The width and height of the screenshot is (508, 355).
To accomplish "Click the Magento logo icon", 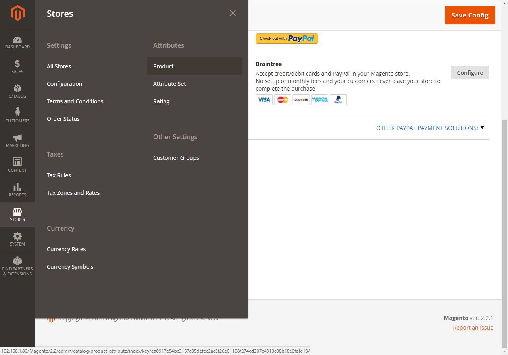I will (17, 13).
